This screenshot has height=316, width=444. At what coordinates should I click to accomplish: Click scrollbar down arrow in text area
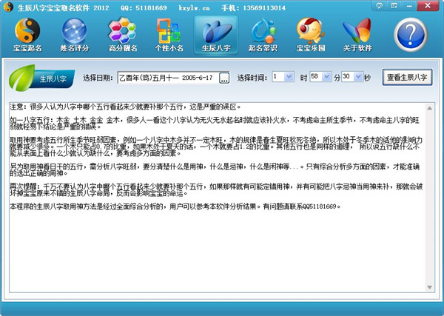tap(429, 287)
